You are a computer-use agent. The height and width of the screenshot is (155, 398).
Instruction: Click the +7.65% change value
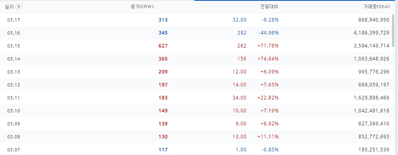point(269,85)
